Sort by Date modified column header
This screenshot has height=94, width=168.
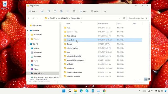pos(103,24)
